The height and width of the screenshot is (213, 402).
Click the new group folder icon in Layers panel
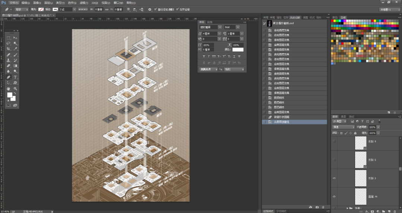(x=383, y=212)
